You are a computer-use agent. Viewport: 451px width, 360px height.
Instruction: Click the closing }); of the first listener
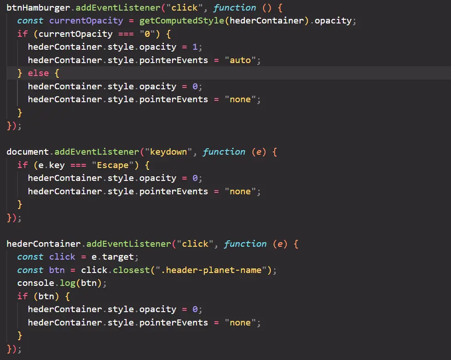pos(12,125)
